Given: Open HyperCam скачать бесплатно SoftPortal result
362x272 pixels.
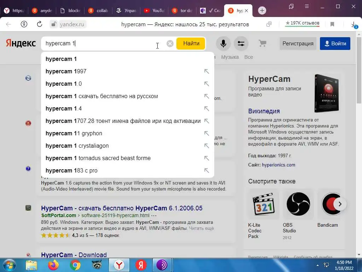Looking at the screenshot, I should tap(122, 208).
